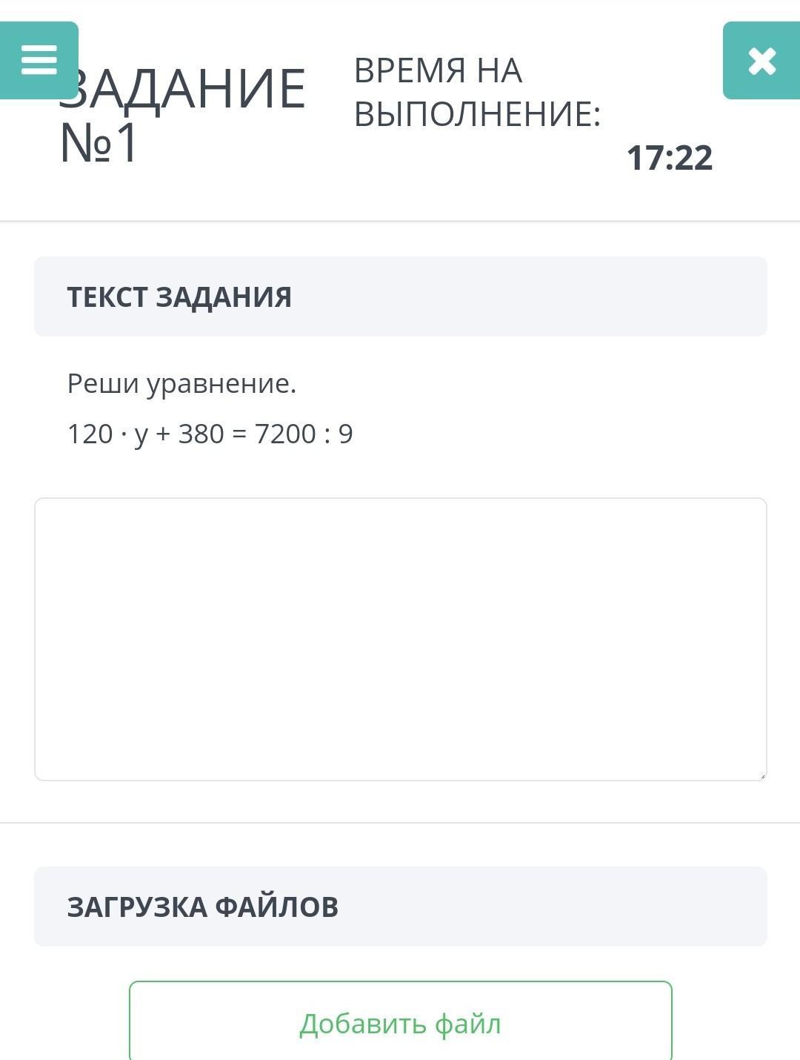Click the 17:22 countdown timer

(x=670, y=158)
